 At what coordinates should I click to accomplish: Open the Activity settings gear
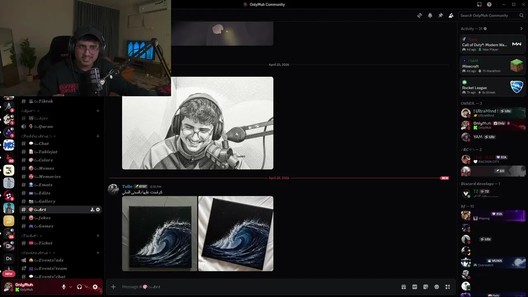485,29
